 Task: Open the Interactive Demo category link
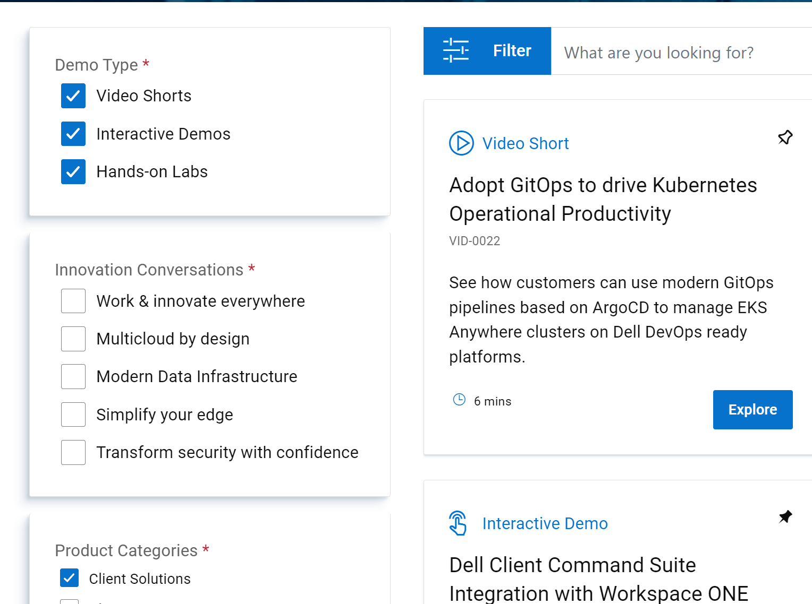coord(545,523)
